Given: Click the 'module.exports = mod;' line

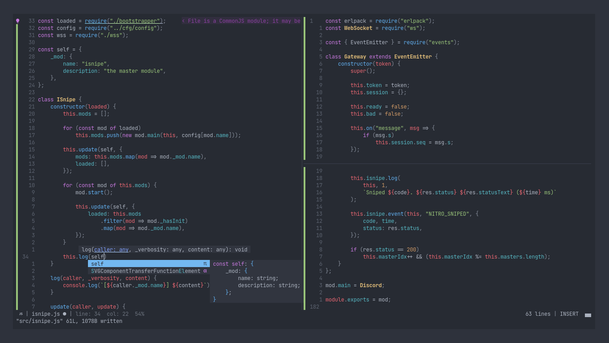Looking at the screenshot, I should click(x=358, y=299).
